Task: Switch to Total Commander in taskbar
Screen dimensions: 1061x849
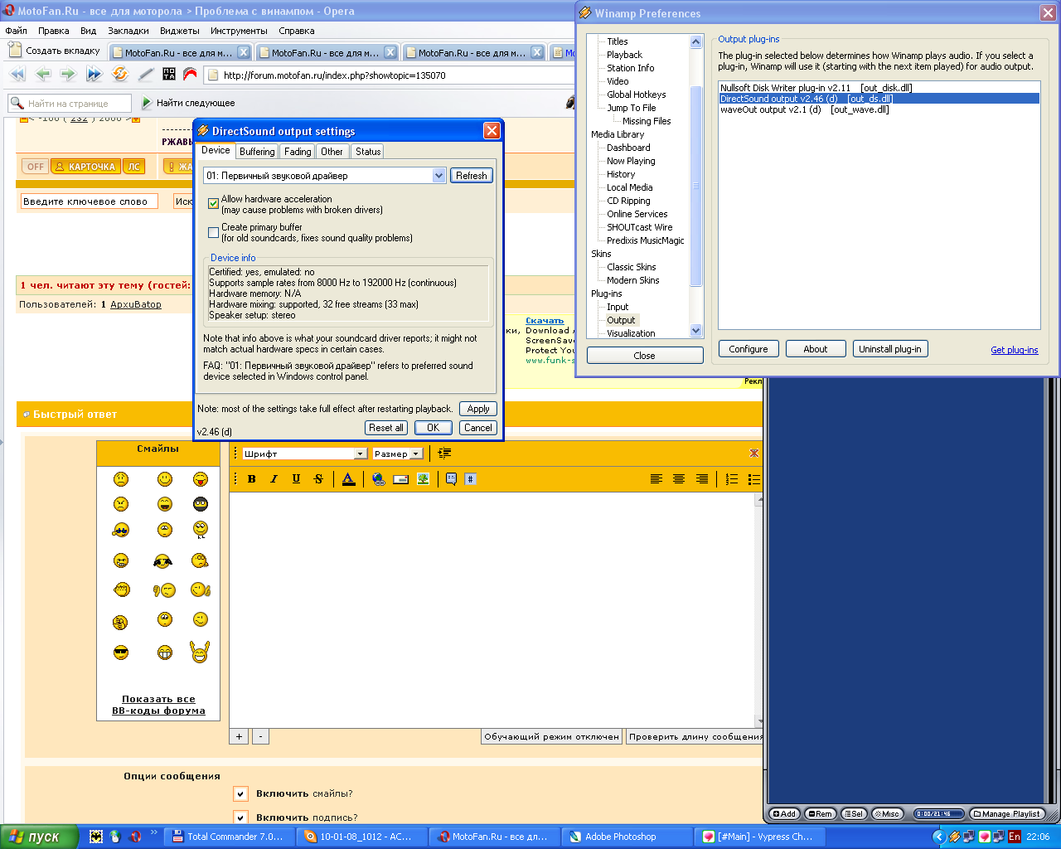Action: point(227,837)
